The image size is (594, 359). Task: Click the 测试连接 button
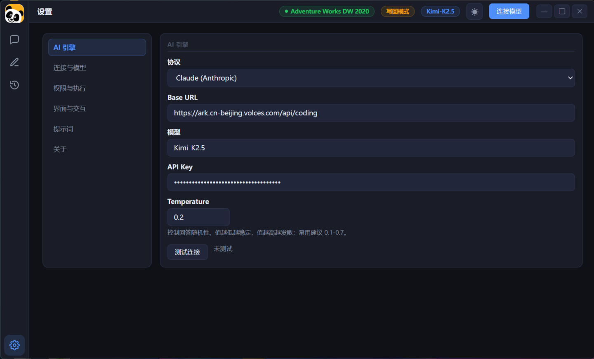click(187, 252)
